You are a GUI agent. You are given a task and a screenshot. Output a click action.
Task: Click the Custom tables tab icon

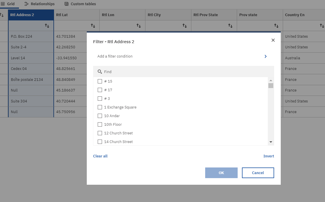(x=66, y=4)
